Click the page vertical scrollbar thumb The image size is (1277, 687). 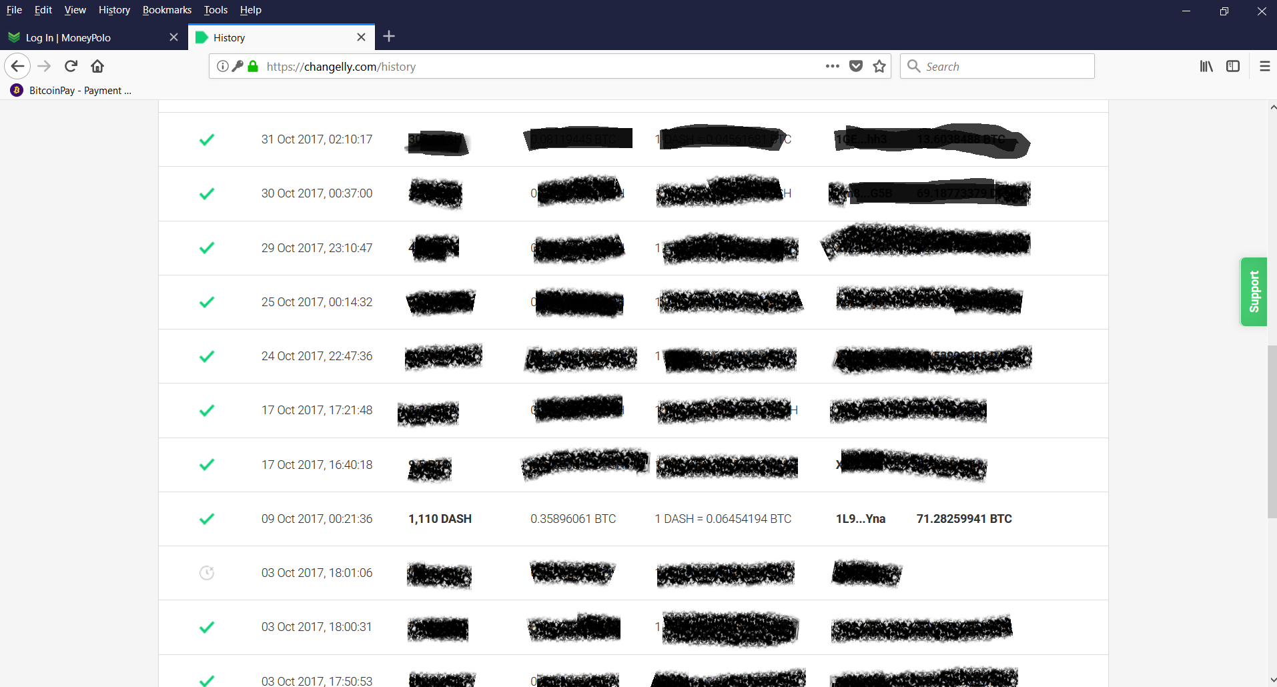pos(1272,432)
